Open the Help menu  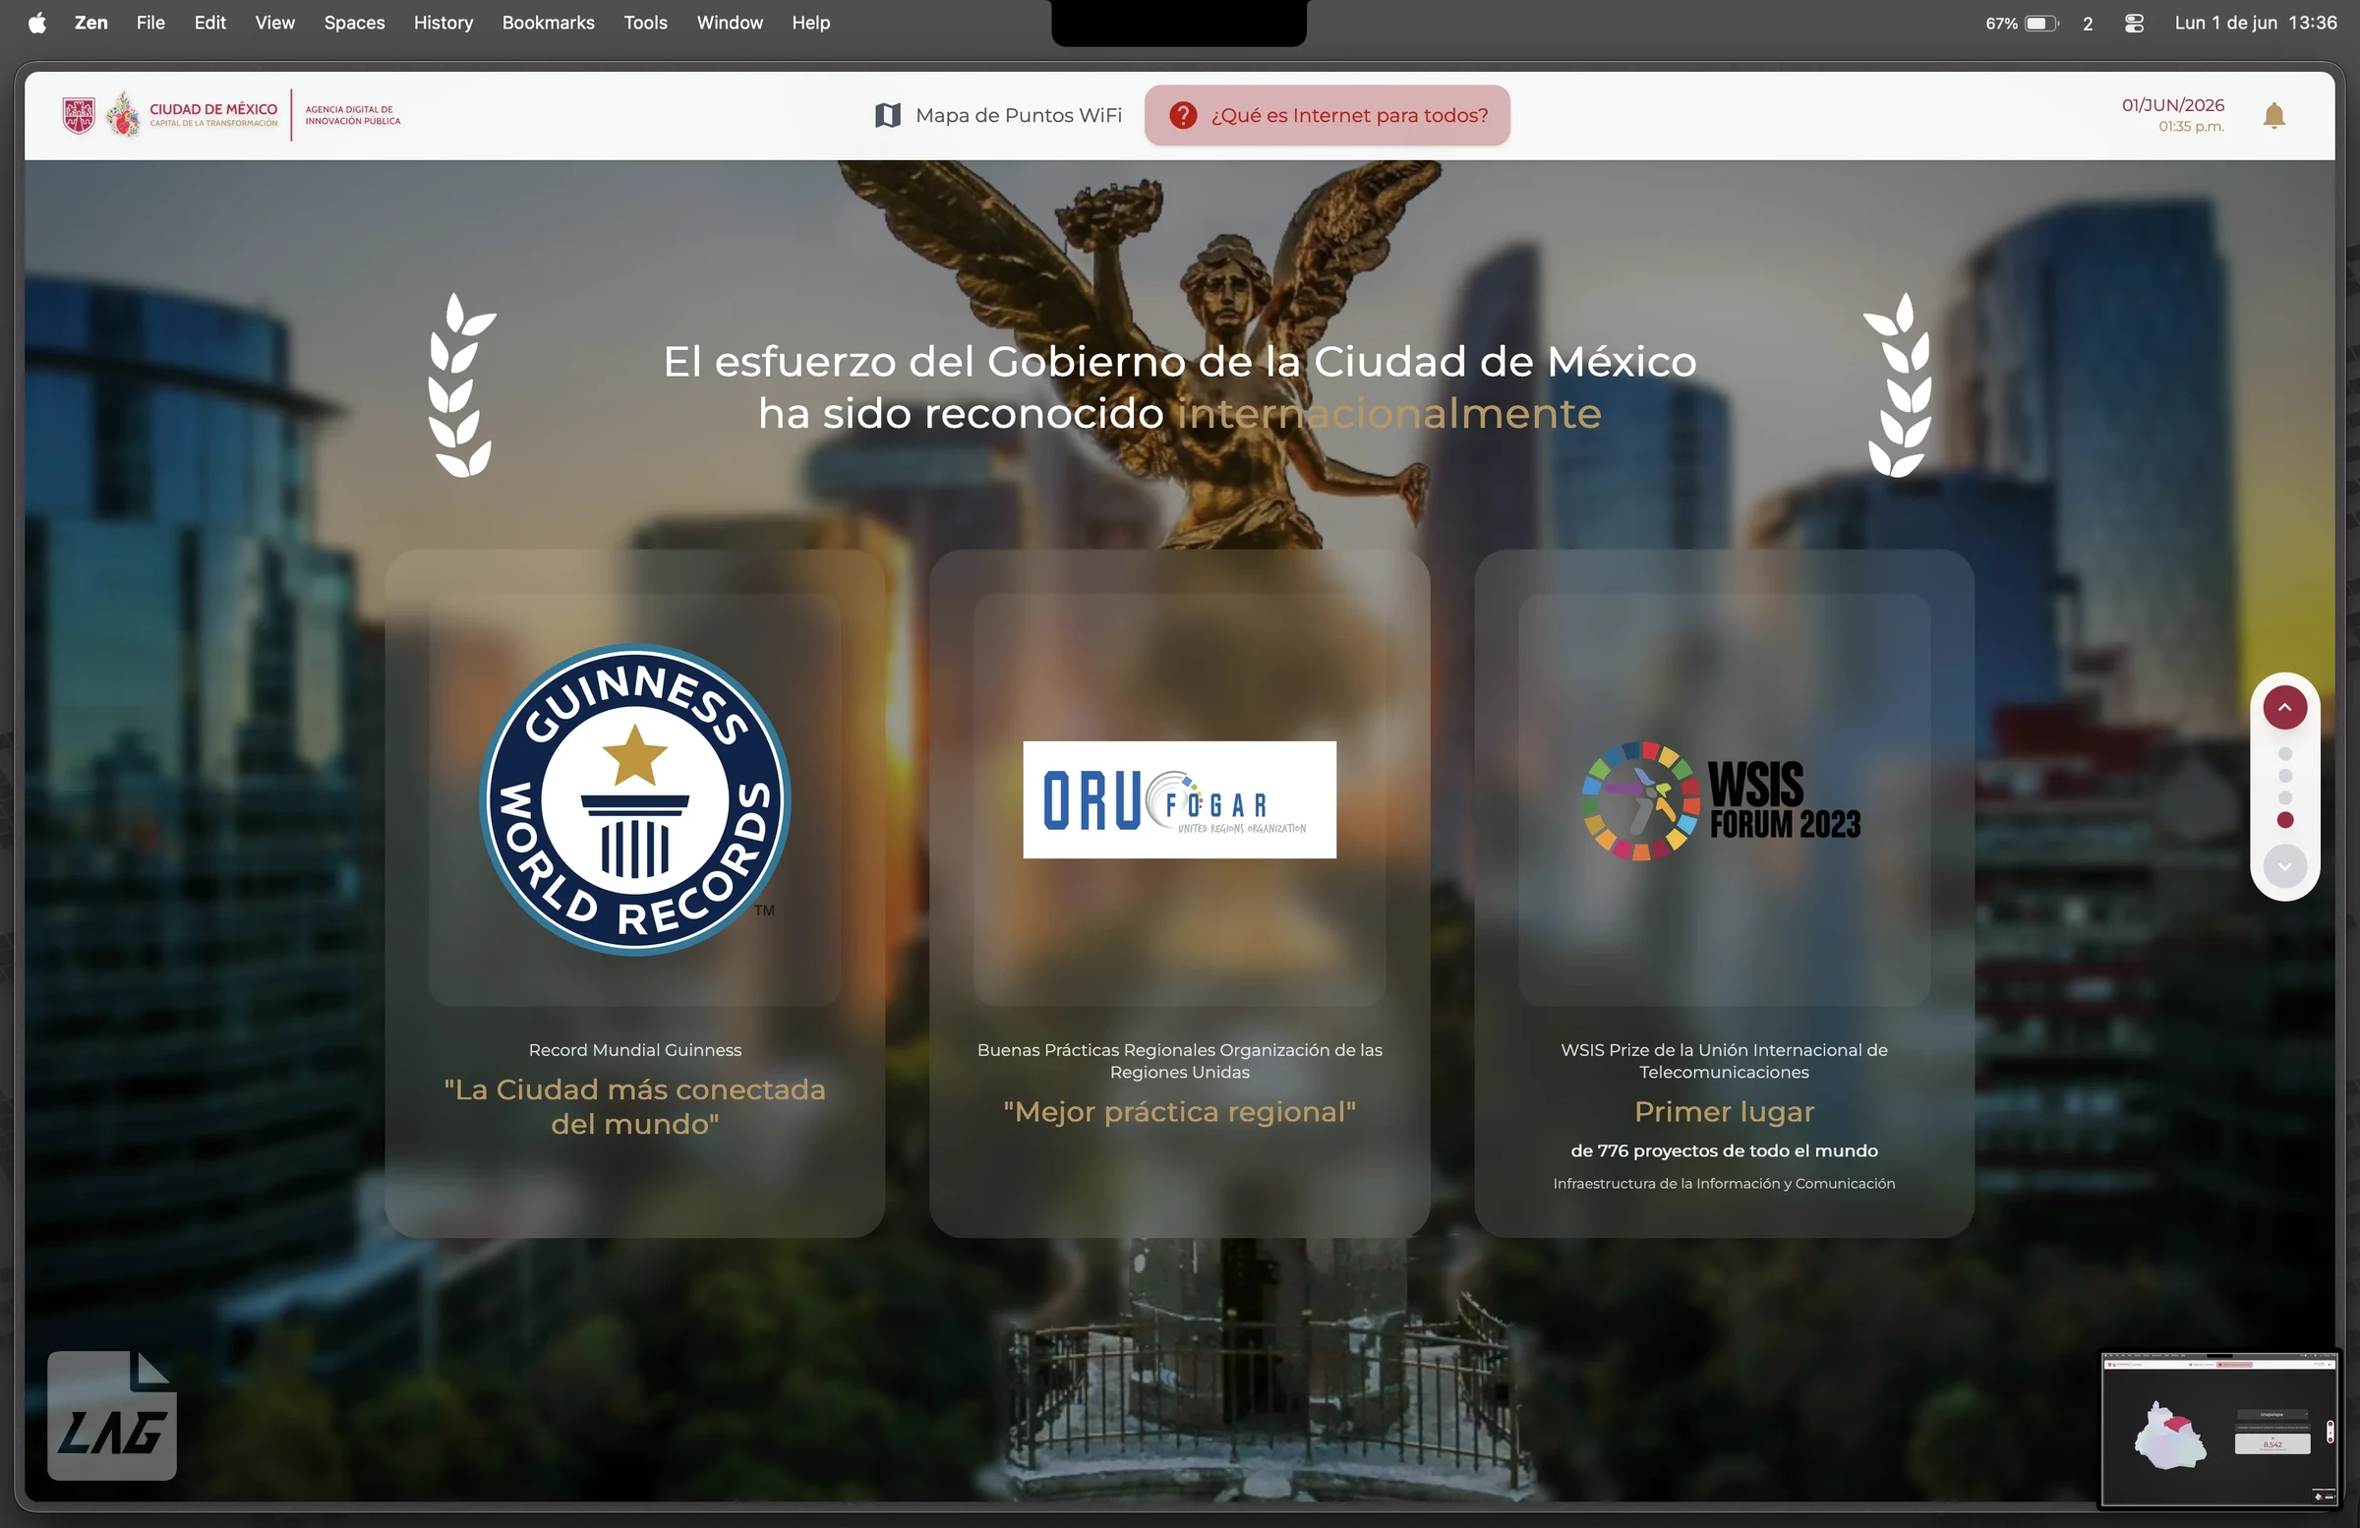[810, 23]
